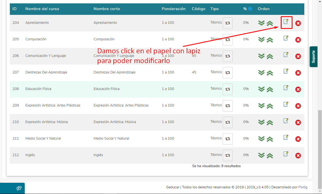
Task: Edit the Apprestamiento course with pencil icon
Action: (x=286, y=21)
